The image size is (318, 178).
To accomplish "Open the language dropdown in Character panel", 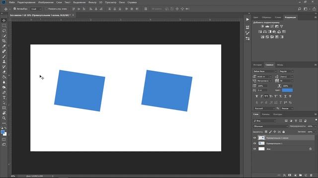I will pos(264,109).
